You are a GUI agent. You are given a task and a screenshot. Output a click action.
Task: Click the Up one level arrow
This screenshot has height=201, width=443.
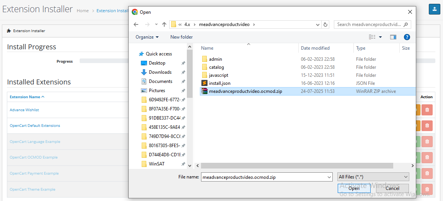click(x=164, y=24)
